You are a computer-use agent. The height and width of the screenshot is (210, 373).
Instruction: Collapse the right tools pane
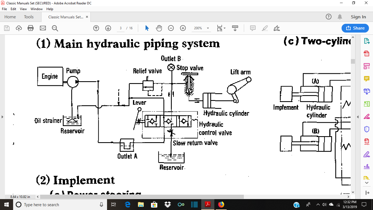[x=358, y=117]
